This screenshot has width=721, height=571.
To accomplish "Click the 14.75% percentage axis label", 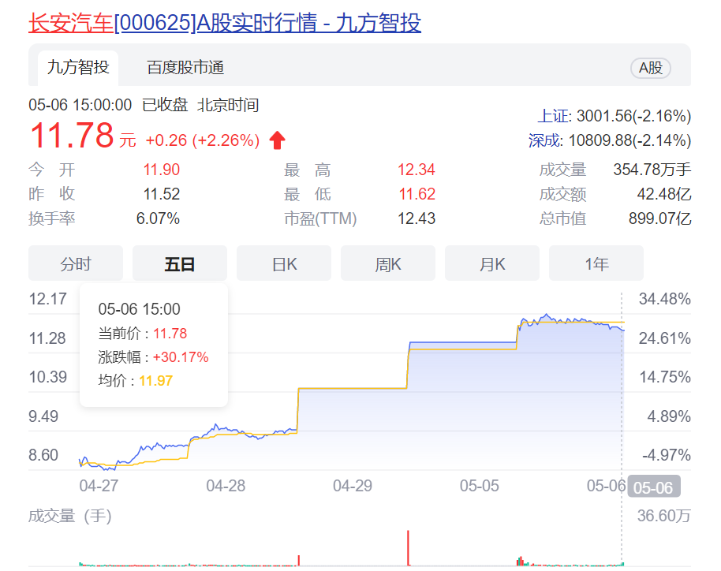I will pyautogui.click(x=665, y=377).
